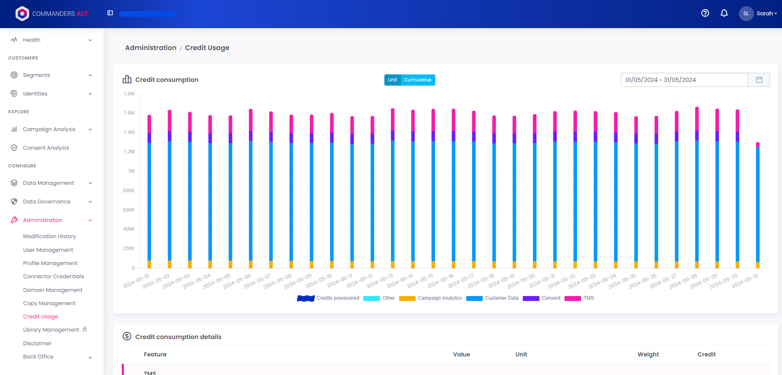782x375 pixels.
Task: Open the calendar date picker icon
Action: click(759, 80)
